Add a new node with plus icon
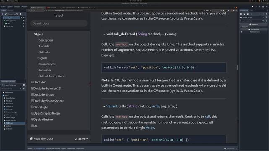This screenshot has width=269, height=151. 3,14
